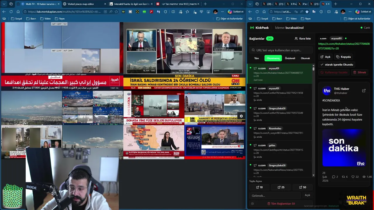
Task: Refresh the KickPeek browser page
Action: click(257, 12)
